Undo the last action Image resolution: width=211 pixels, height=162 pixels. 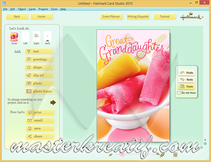tap(186, 72)
